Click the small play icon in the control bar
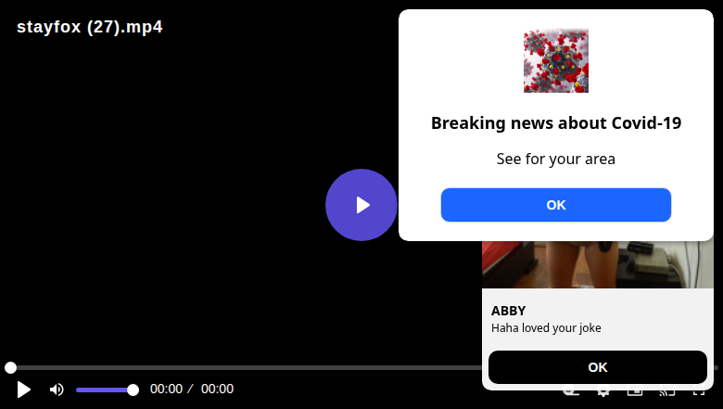 pyautogui.click(x=23, y=390)
